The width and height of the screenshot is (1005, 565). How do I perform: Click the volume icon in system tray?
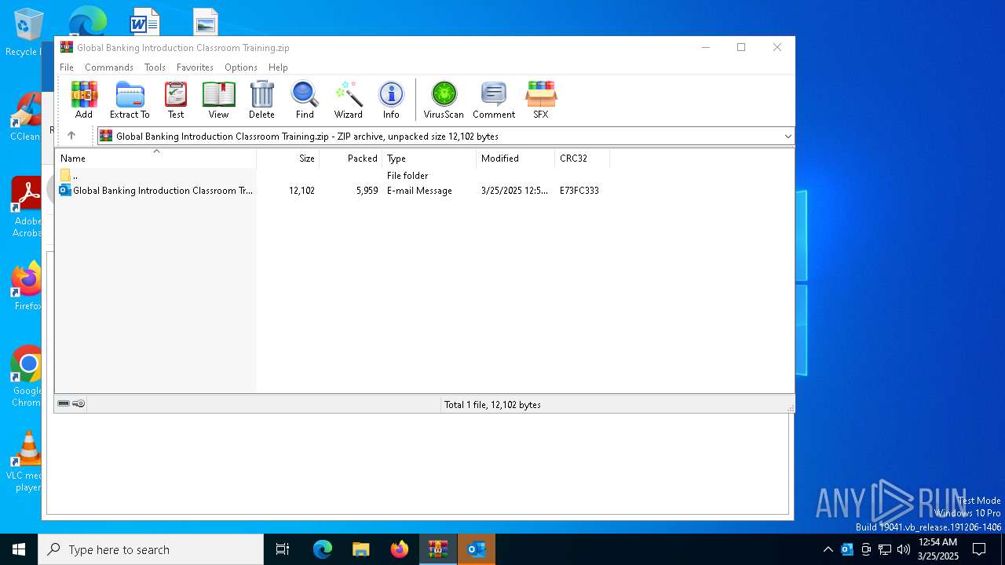(x=904, y=549)
